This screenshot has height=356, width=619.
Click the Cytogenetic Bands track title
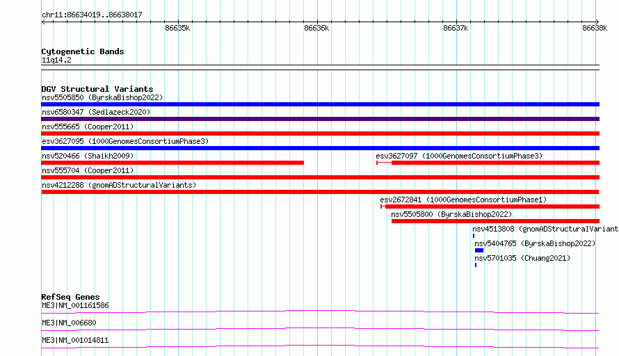pyautogui.click(x=83, y=51)
